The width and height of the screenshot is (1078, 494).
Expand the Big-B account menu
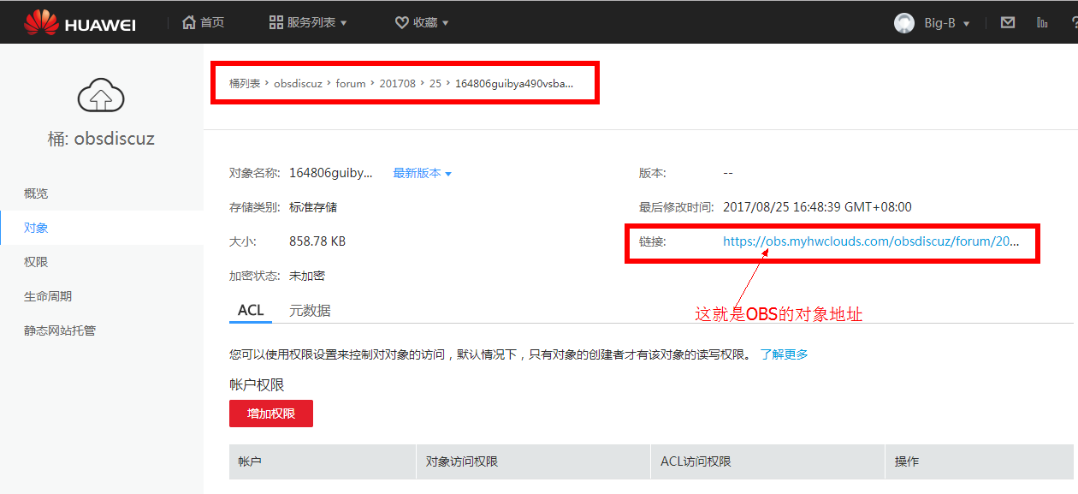[x=947, y=23]
